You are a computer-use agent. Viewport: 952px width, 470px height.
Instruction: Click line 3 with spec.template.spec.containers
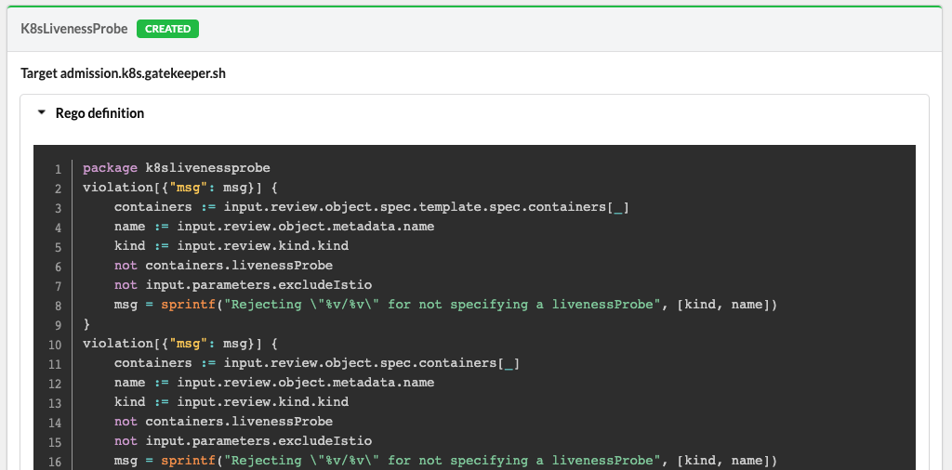click(x=372, y=207)
